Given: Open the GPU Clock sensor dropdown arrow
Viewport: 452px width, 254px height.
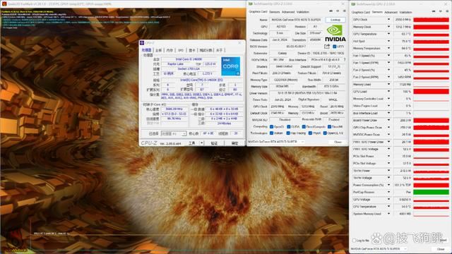Looking at the screenshot, I should pyautogui.click(x=388, y=20).
